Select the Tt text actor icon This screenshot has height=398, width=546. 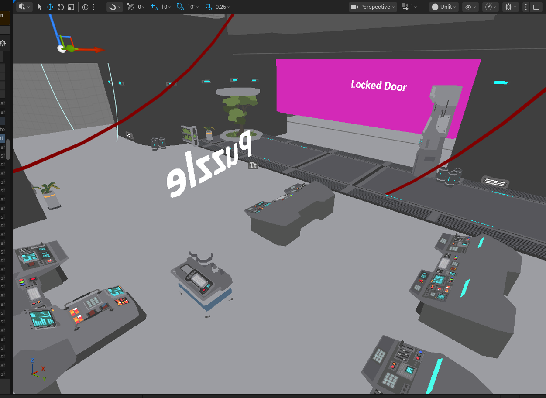[x=253, y=165]
